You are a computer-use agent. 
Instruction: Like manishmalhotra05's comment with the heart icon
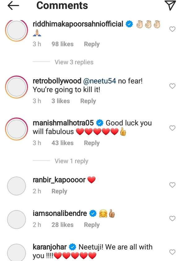point(172,128)
